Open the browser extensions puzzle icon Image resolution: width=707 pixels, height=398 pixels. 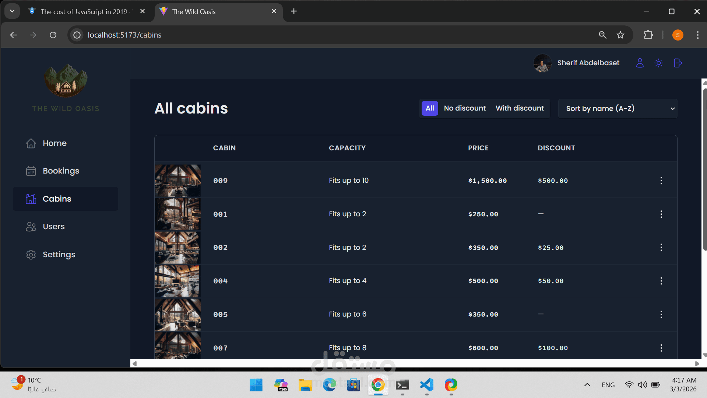pyautogui.click(x=648, y=35)
